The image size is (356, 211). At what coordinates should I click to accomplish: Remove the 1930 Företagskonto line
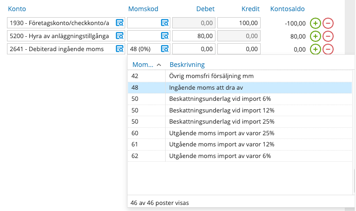(328, 23)
